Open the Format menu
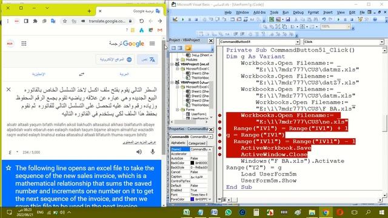Viewport: 388px width, 218px height. [x=313, y=12]
